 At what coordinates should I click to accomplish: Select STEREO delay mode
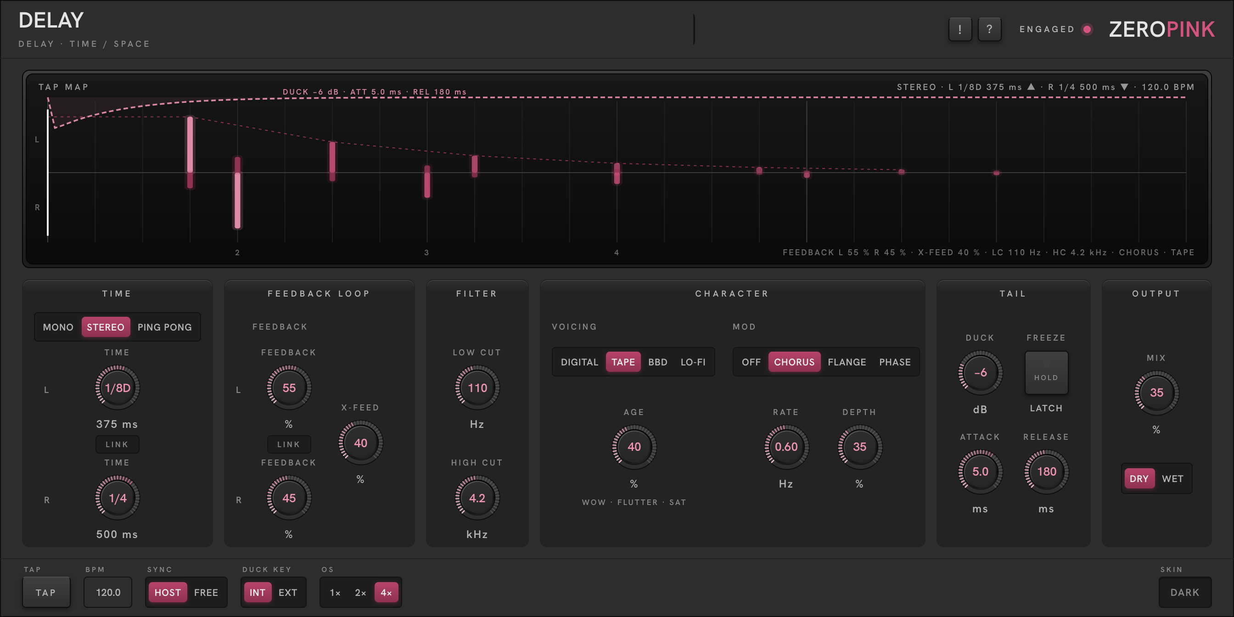pos(106,327)
